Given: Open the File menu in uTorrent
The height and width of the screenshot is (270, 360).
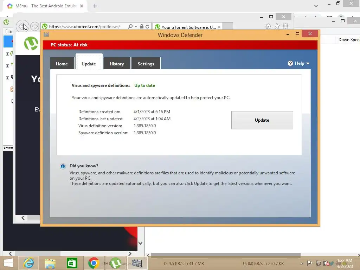Looking at the screenshot, I should click(8, 31).
